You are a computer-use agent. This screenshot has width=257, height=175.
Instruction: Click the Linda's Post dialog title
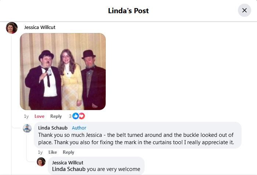(128, 10)
